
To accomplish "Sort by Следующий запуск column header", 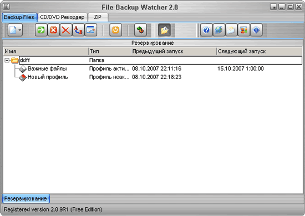I will [x=260, y=51].
